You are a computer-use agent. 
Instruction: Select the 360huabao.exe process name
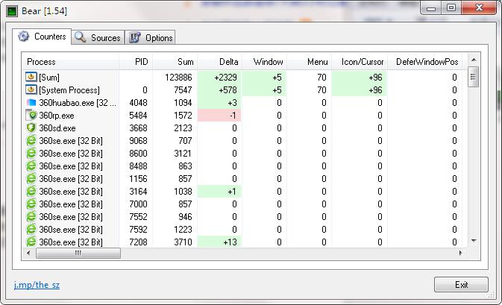click(78, 103)
